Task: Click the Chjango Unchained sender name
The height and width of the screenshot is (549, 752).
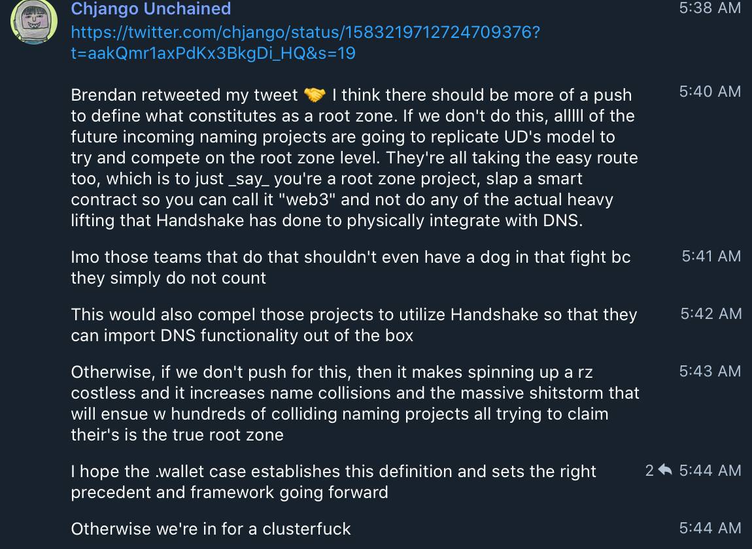Action: pyautogui.click(x=150, y=9)
